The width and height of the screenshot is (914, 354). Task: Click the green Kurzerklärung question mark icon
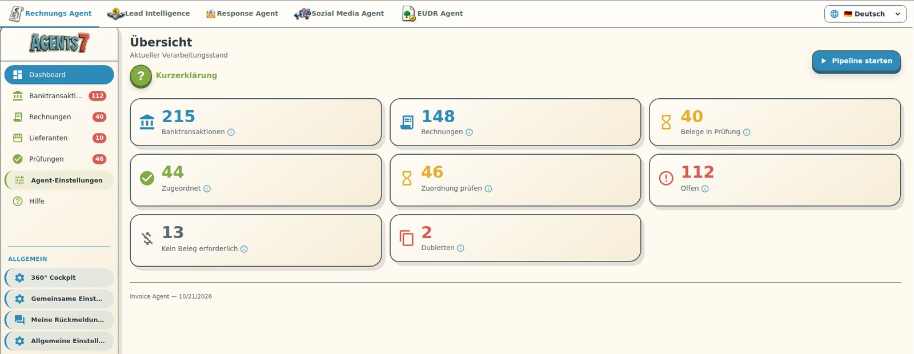[x=141, y=76]
